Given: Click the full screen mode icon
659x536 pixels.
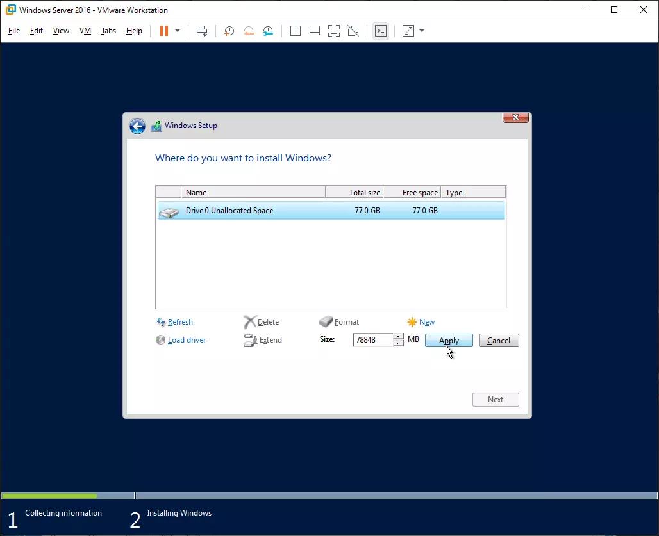Looking at the screenshot, I should (x=334, y=31).
